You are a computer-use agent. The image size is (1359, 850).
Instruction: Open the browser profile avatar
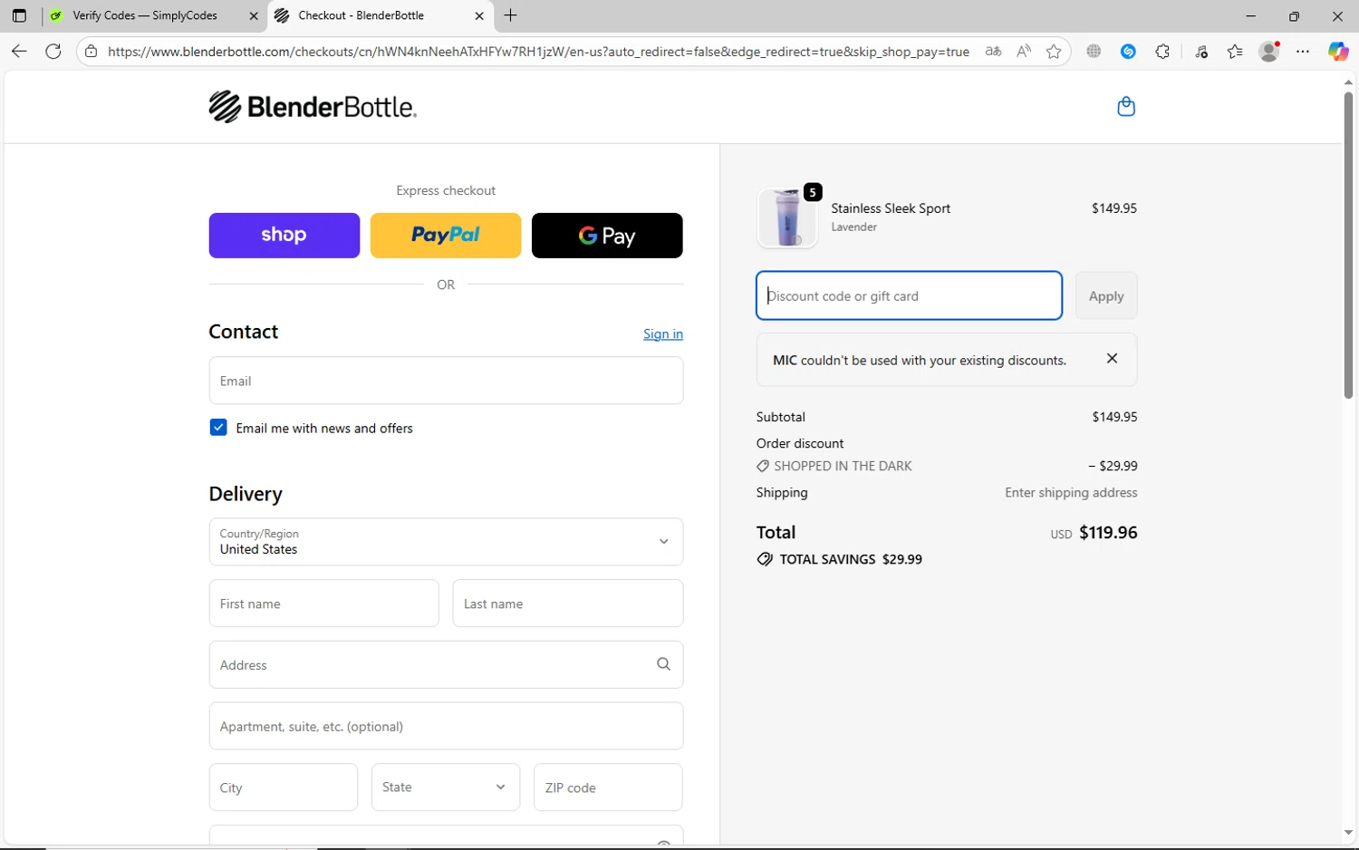click(x=1269, y=52)
